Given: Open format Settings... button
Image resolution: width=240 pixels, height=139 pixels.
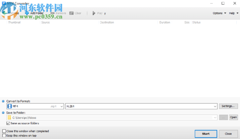Looking at the screenshot, I should coord(228,106).
